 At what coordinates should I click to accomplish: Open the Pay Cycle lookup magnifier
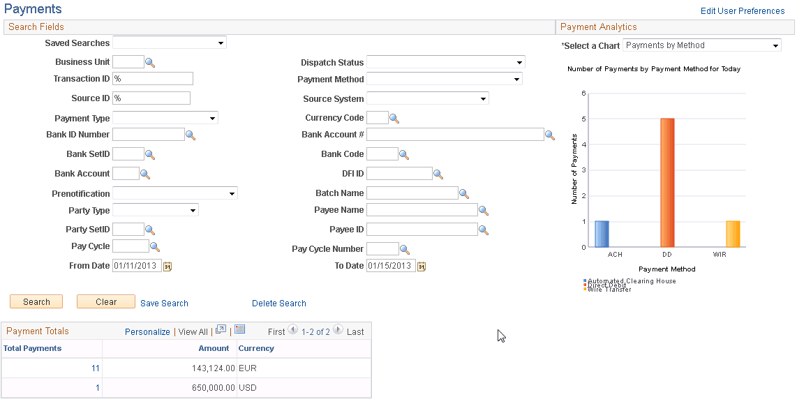(154, 246)
